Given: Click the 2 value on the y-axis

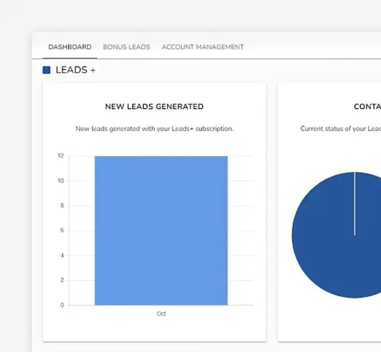Looking at the screenshot, I should (62, 280).
